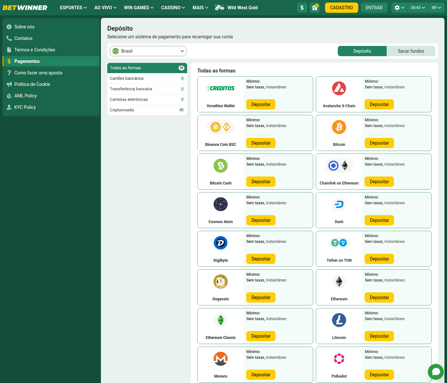Switch to the Sacar fundos tab
The image size is (447, 383).
(411, 51)
